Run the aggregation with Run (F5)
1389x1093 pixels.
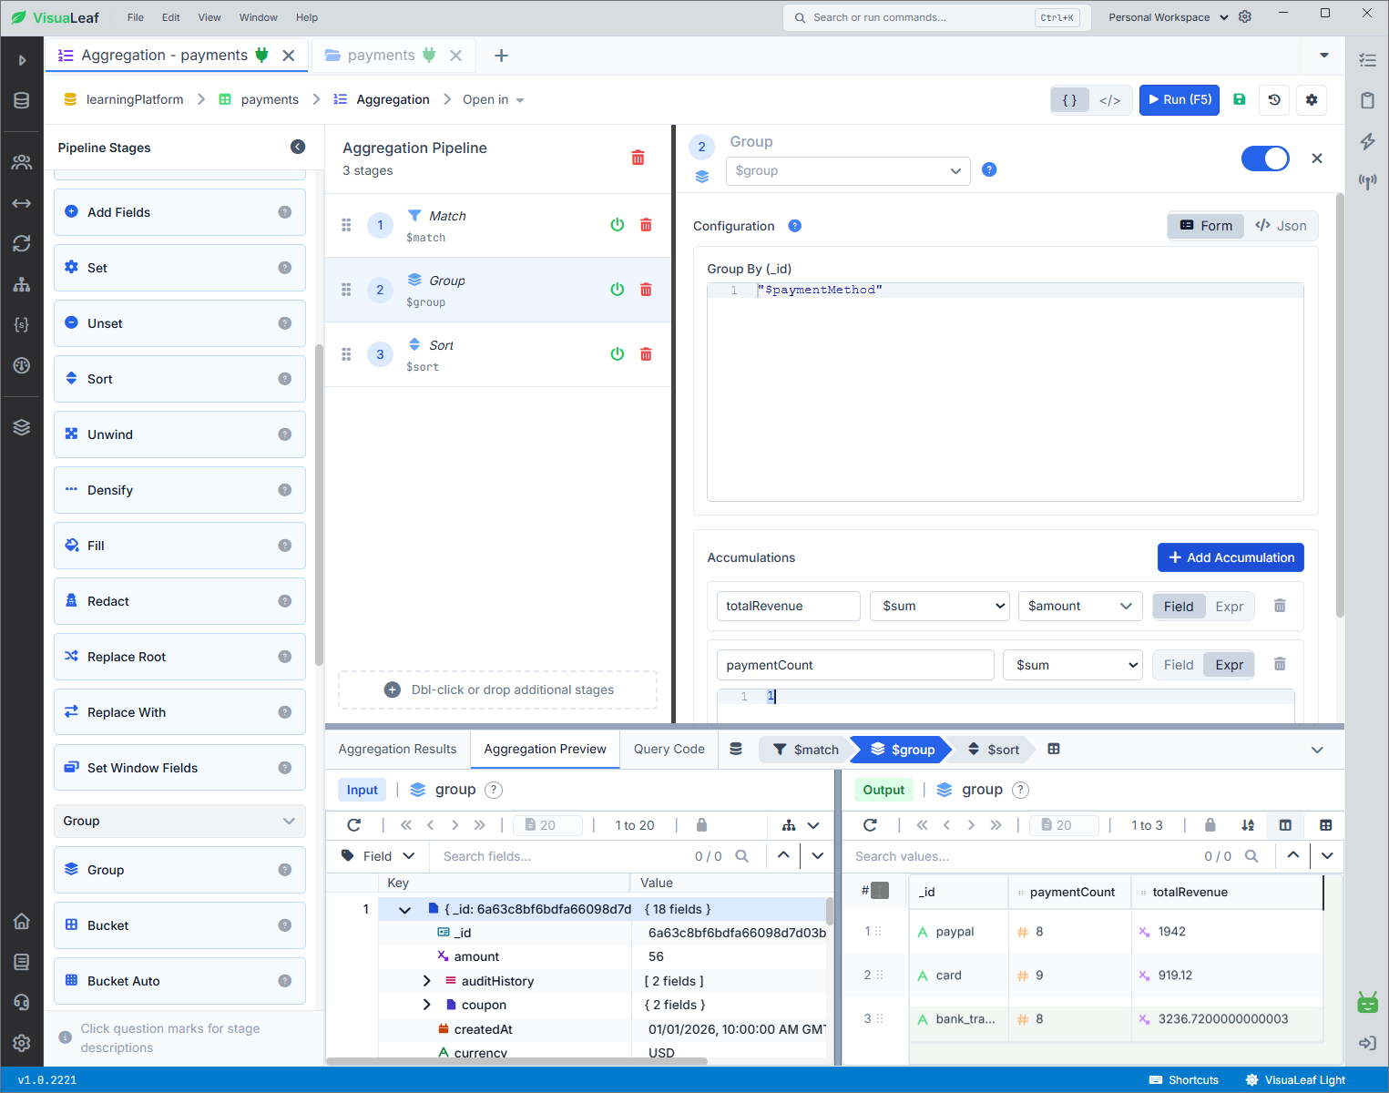point(1180,99)
